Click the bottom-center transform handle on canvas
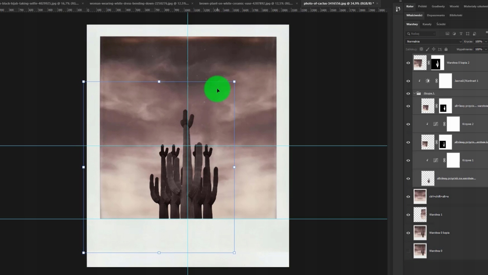This screenshot has width=488, height=275. point(159,253)
